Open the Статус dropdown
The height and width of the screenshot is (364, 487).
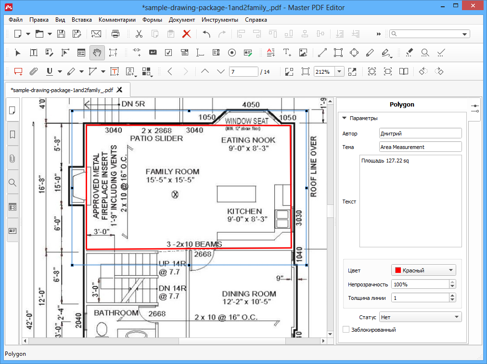(x=420, y=317)
